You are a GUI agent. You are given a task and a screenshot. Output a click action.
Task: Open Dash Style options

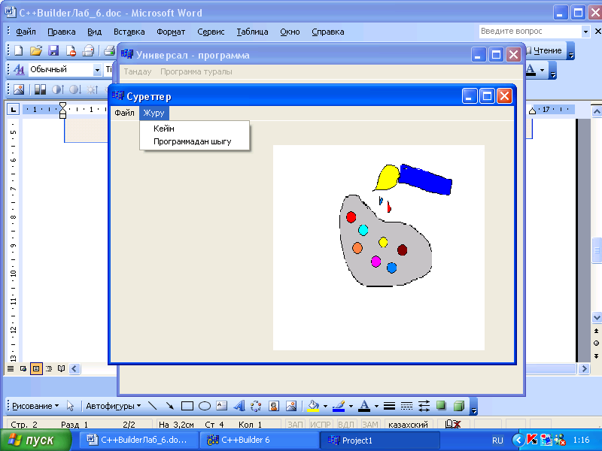pos(406,406)
